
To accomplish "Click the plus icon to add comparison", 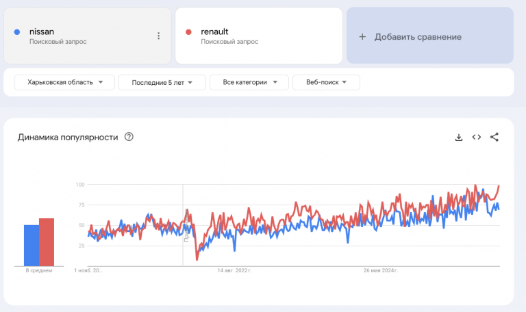I will tap(362, 37).
